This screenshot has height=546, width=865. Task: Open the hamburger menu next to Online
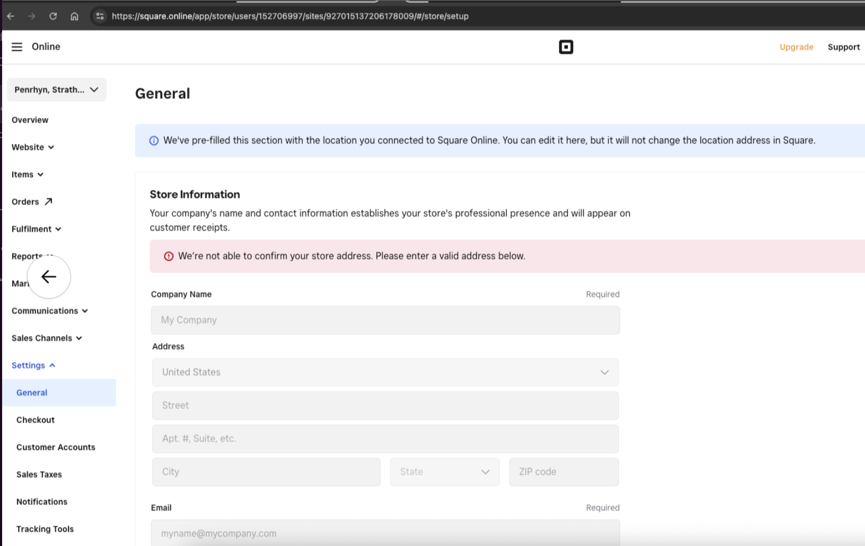coord(17,47)
